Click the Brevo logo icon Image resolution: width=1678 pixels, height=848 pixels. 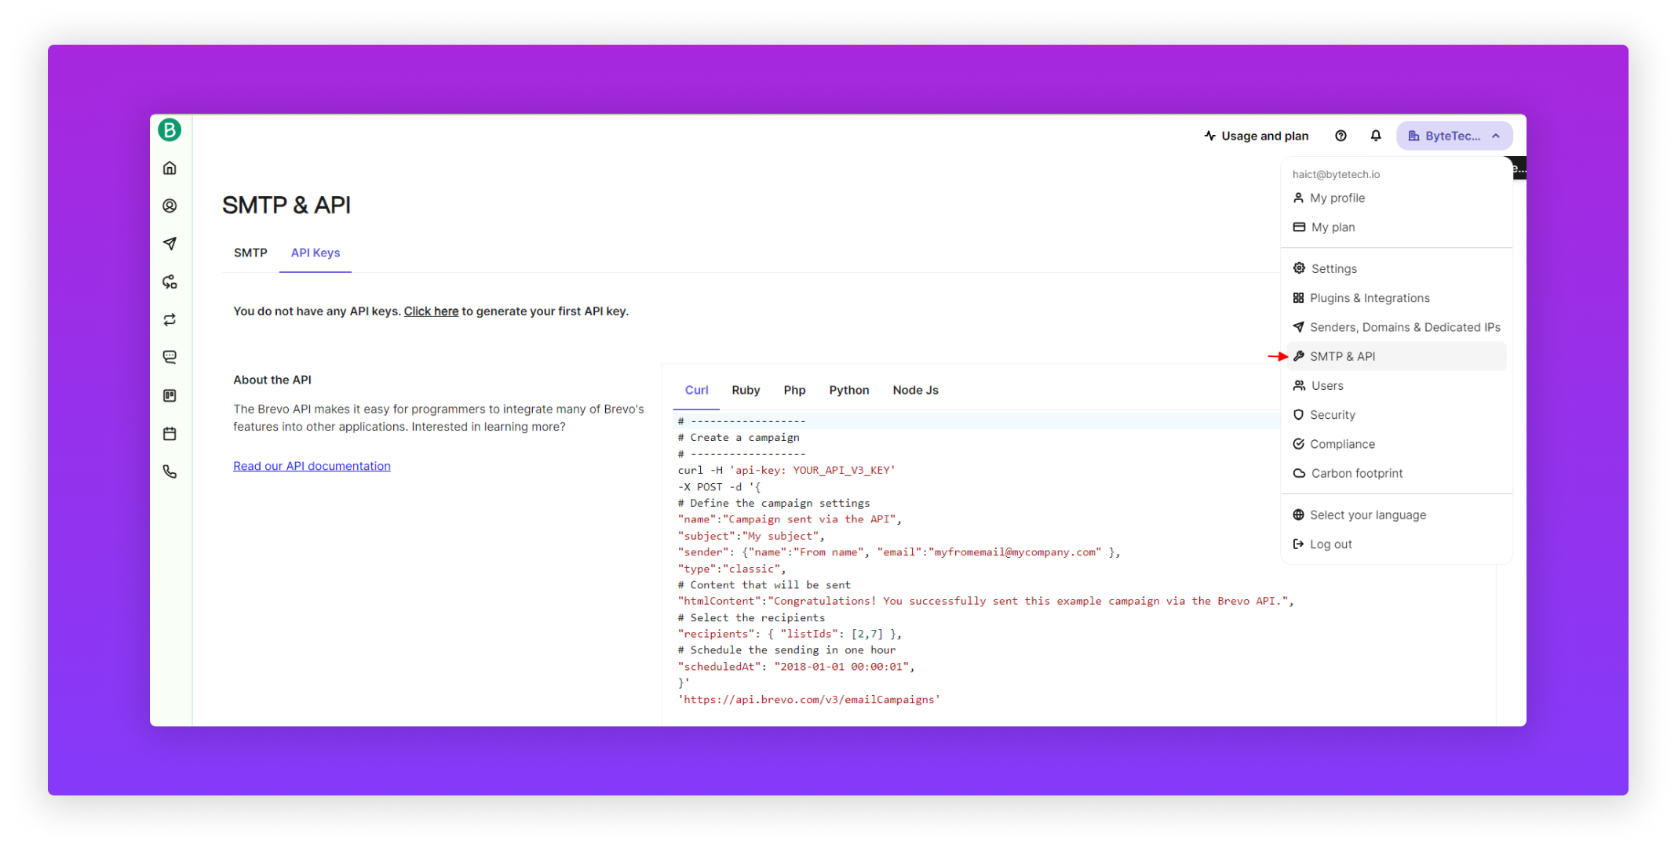coord(170,130)
